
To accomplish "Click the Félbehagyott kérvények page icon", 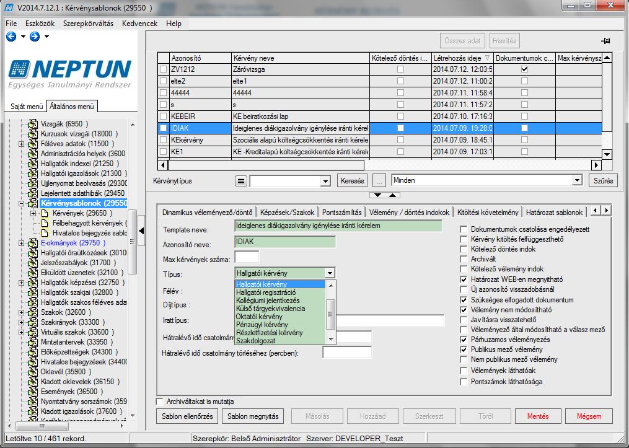I will pyautogui.click(x=45, y=223).
